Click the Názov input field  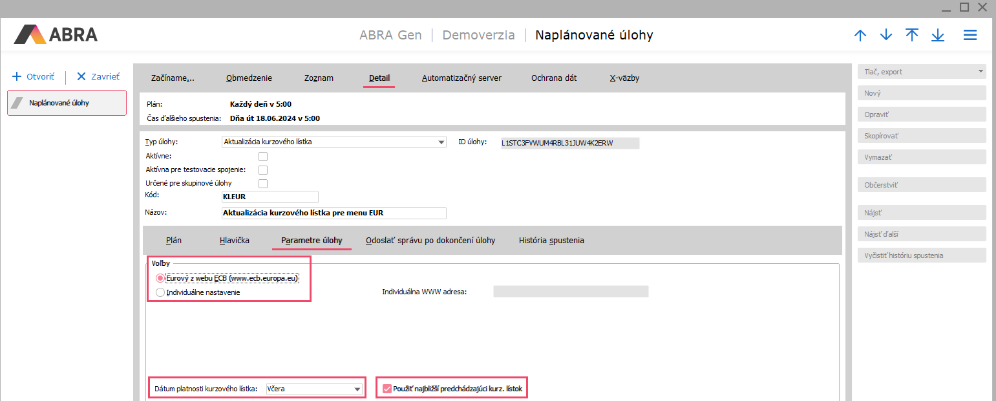tap(334, 213)
